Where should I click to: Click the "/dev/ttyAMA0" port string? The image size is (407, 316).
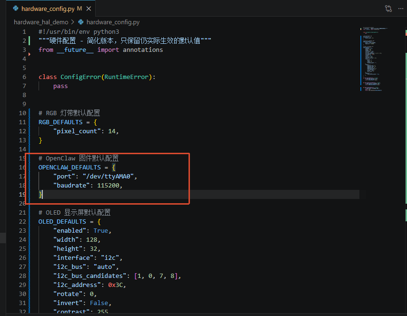coord(108,177)
